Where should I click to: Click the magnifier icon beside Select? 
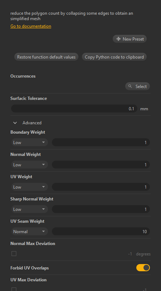pyautogui.click(x=130, y=86)
